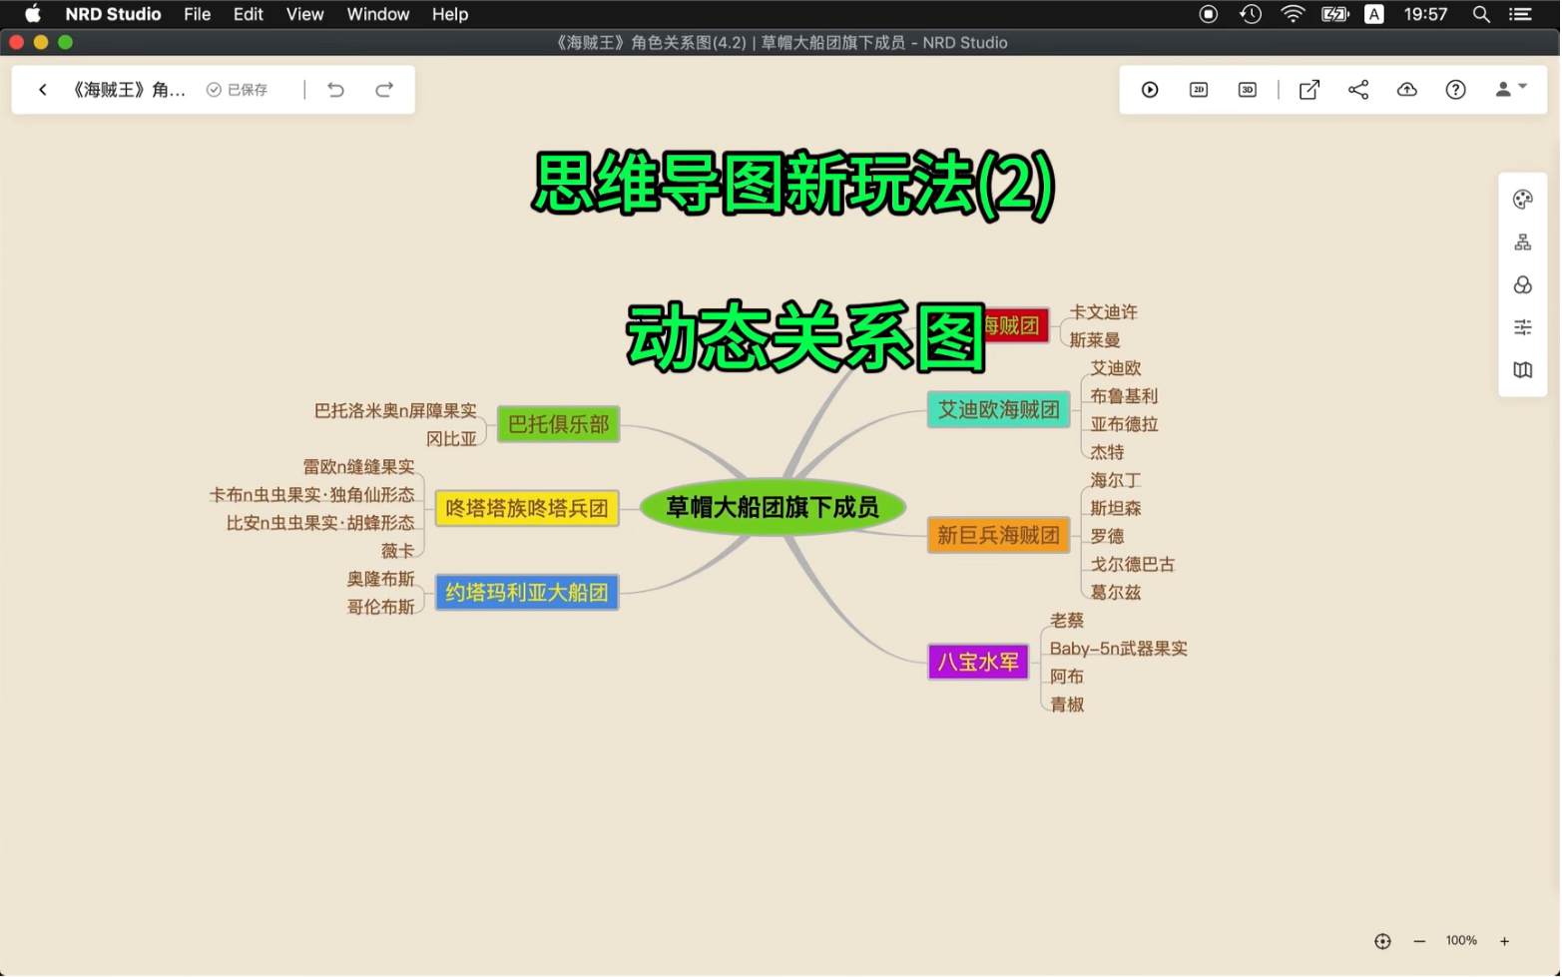Open the Edit menu

249,14
